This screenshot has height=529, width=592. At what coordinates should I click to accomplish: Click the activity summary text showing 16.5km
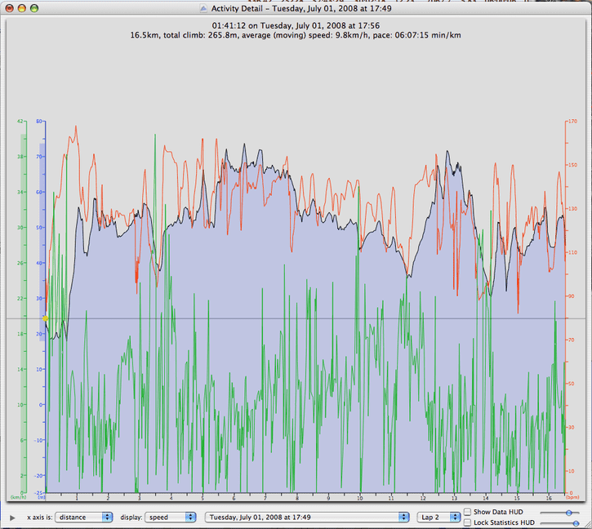point(296,35)
